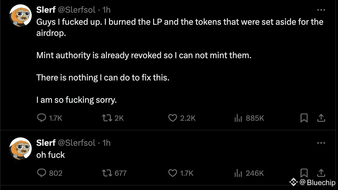This screenshot has width=338, height=190.
Task: Like the 'oh fuck' tweet
Action: click(x=172, y=173)
